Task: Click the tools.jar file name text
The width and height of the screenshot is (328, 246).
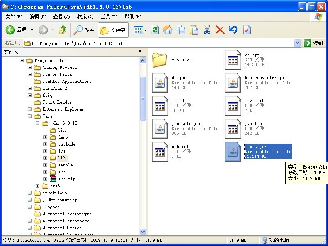Action: click(255, 146)
